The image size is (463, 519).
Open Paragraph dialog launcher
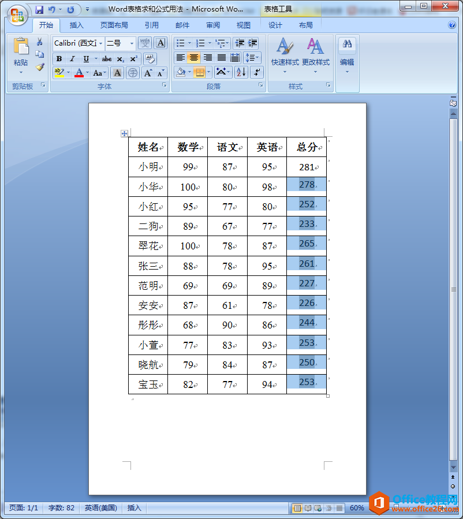click(261, 85)
